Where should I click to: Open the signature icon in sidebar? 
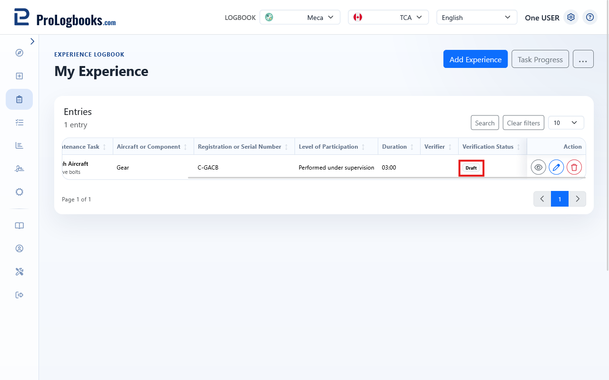[x=20, y=169]
